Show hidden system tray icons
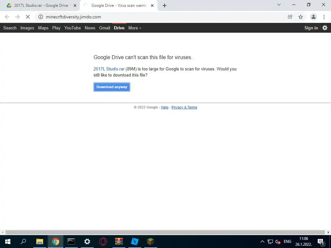Screen dimensions: 331x248 (x=262, y=242)
